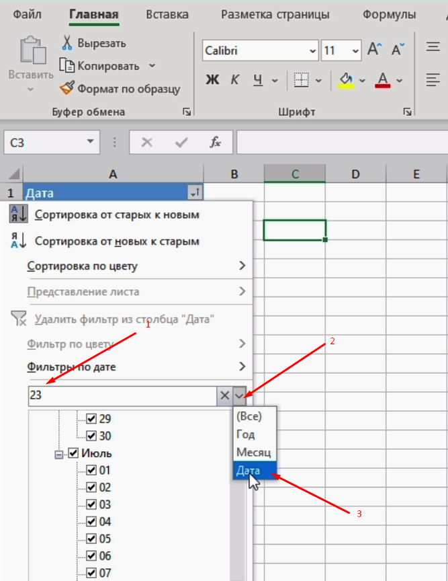
Task: Uncheck day 04 checkbox
Action: (91, 521)
